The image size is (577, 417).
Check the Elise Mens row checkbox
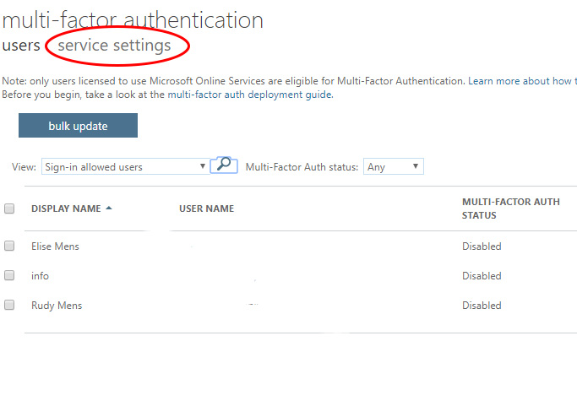click(9, 246)
